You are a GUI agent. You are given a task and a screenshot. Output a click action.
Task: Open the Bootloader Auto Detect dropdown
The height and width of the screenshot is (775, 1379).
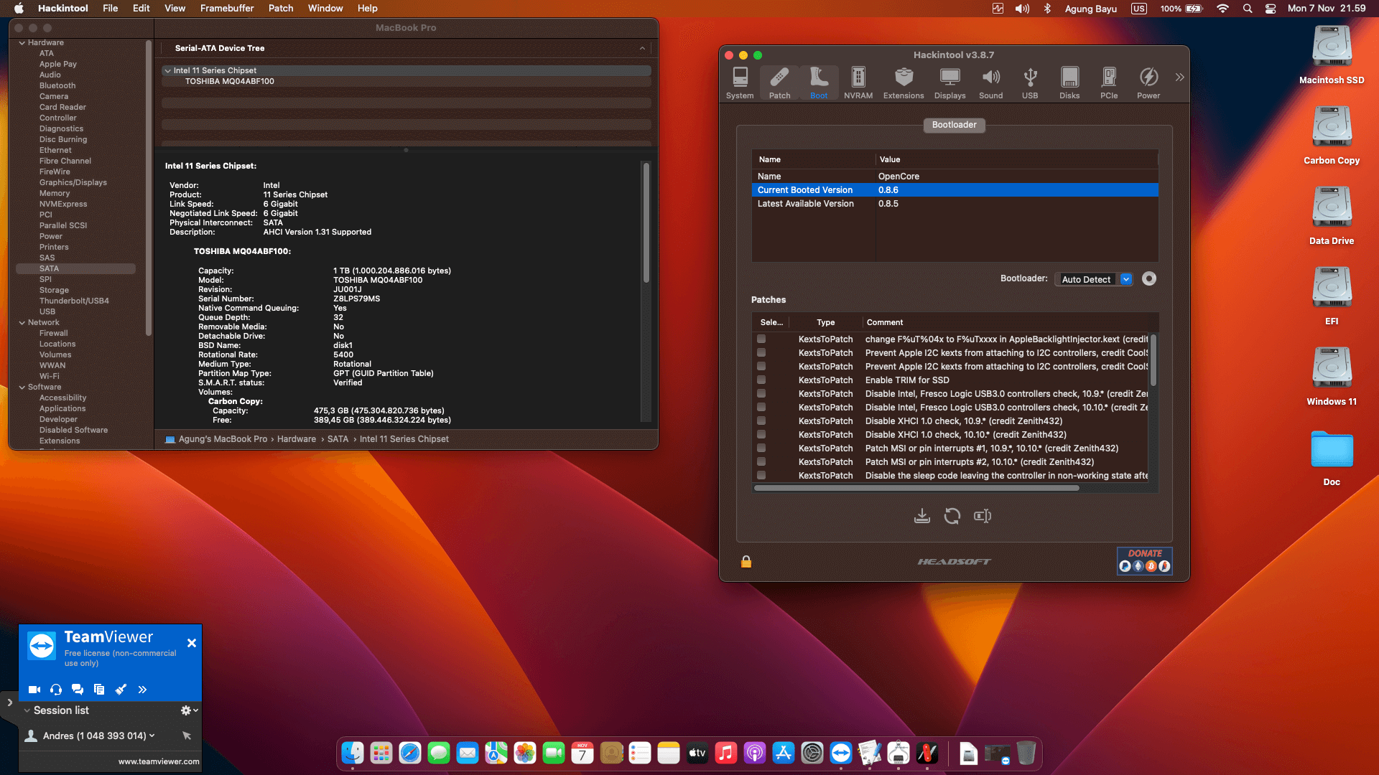(1095, 279)
